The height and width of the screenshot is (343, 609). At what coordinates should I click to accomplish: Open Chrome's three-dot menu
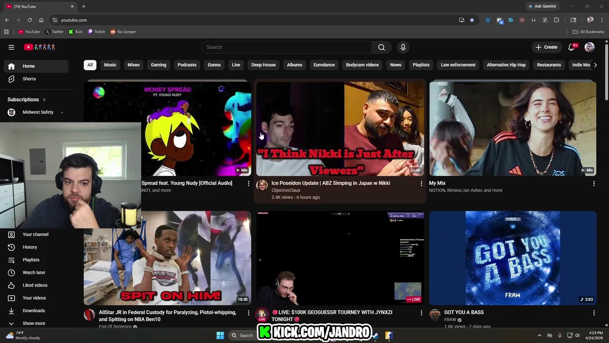(x=602, y=20)
